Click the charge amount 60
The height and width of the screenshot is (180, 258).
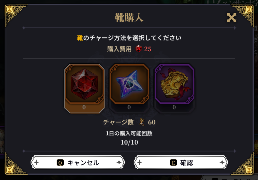tap(152, 122)
